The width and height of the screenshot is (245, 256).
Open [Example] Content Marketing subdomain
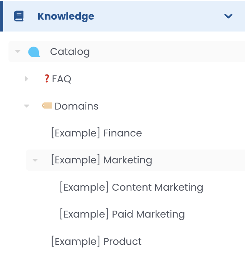pos(131,187)
